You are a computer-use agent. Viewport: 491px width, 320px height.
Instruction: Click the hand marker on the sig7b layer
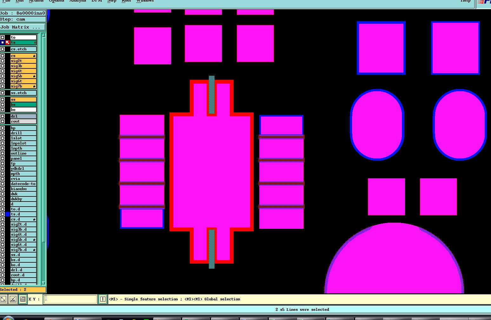34,86
